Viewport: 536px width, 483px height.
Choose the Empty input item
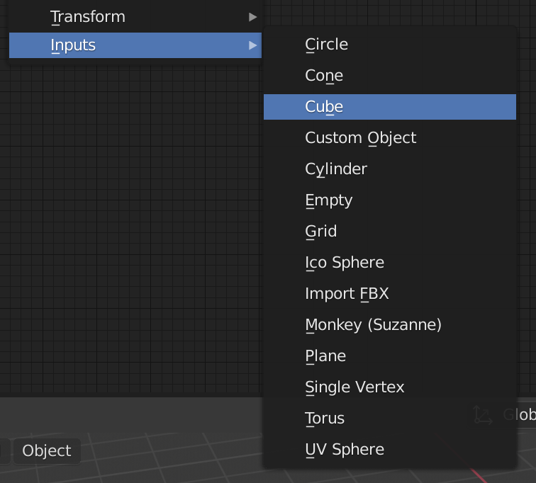(328, 200)
